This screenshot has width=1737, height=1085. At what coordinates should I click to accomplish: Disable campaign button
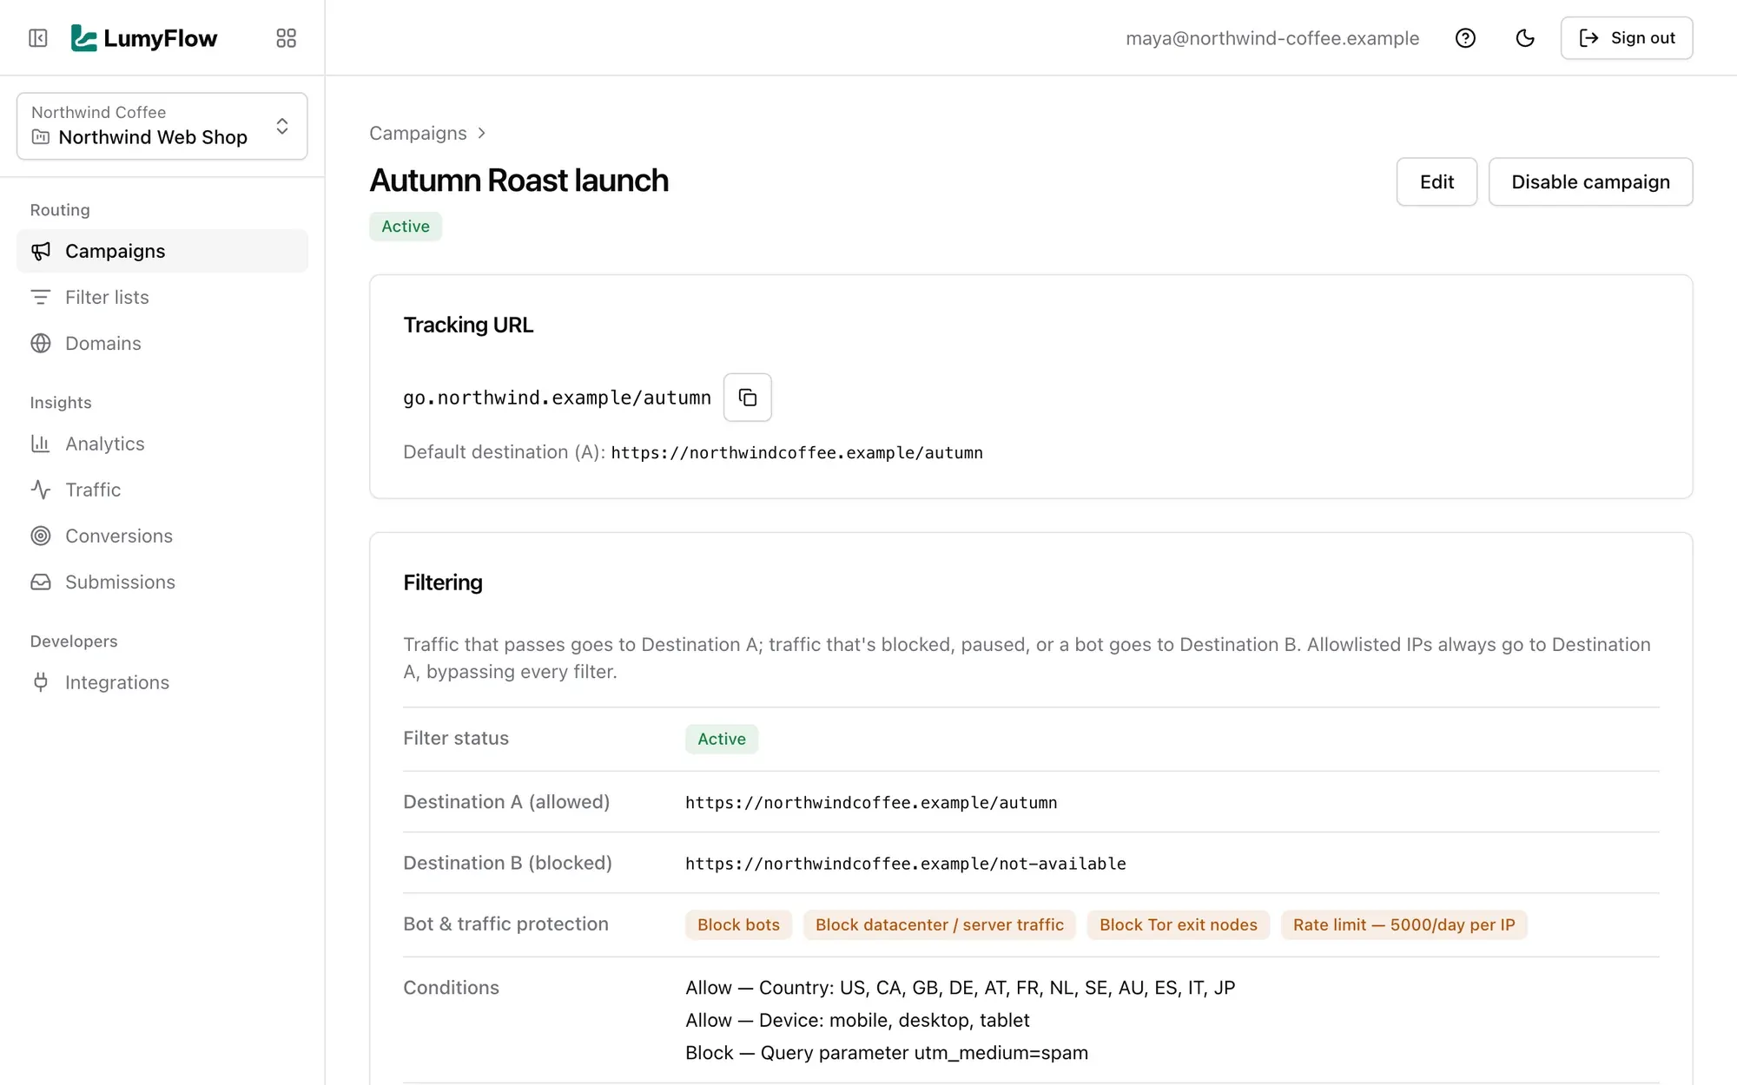[x=1590, y=181]
